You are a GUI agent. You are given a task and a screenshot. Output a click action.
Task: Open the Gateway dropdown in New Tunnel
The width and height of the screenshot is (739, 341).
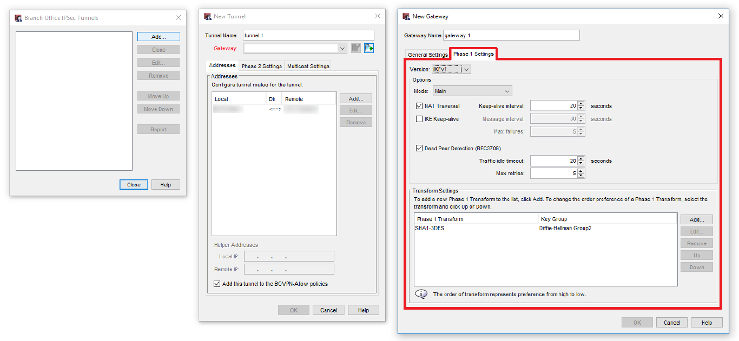(x=342, y=49)
